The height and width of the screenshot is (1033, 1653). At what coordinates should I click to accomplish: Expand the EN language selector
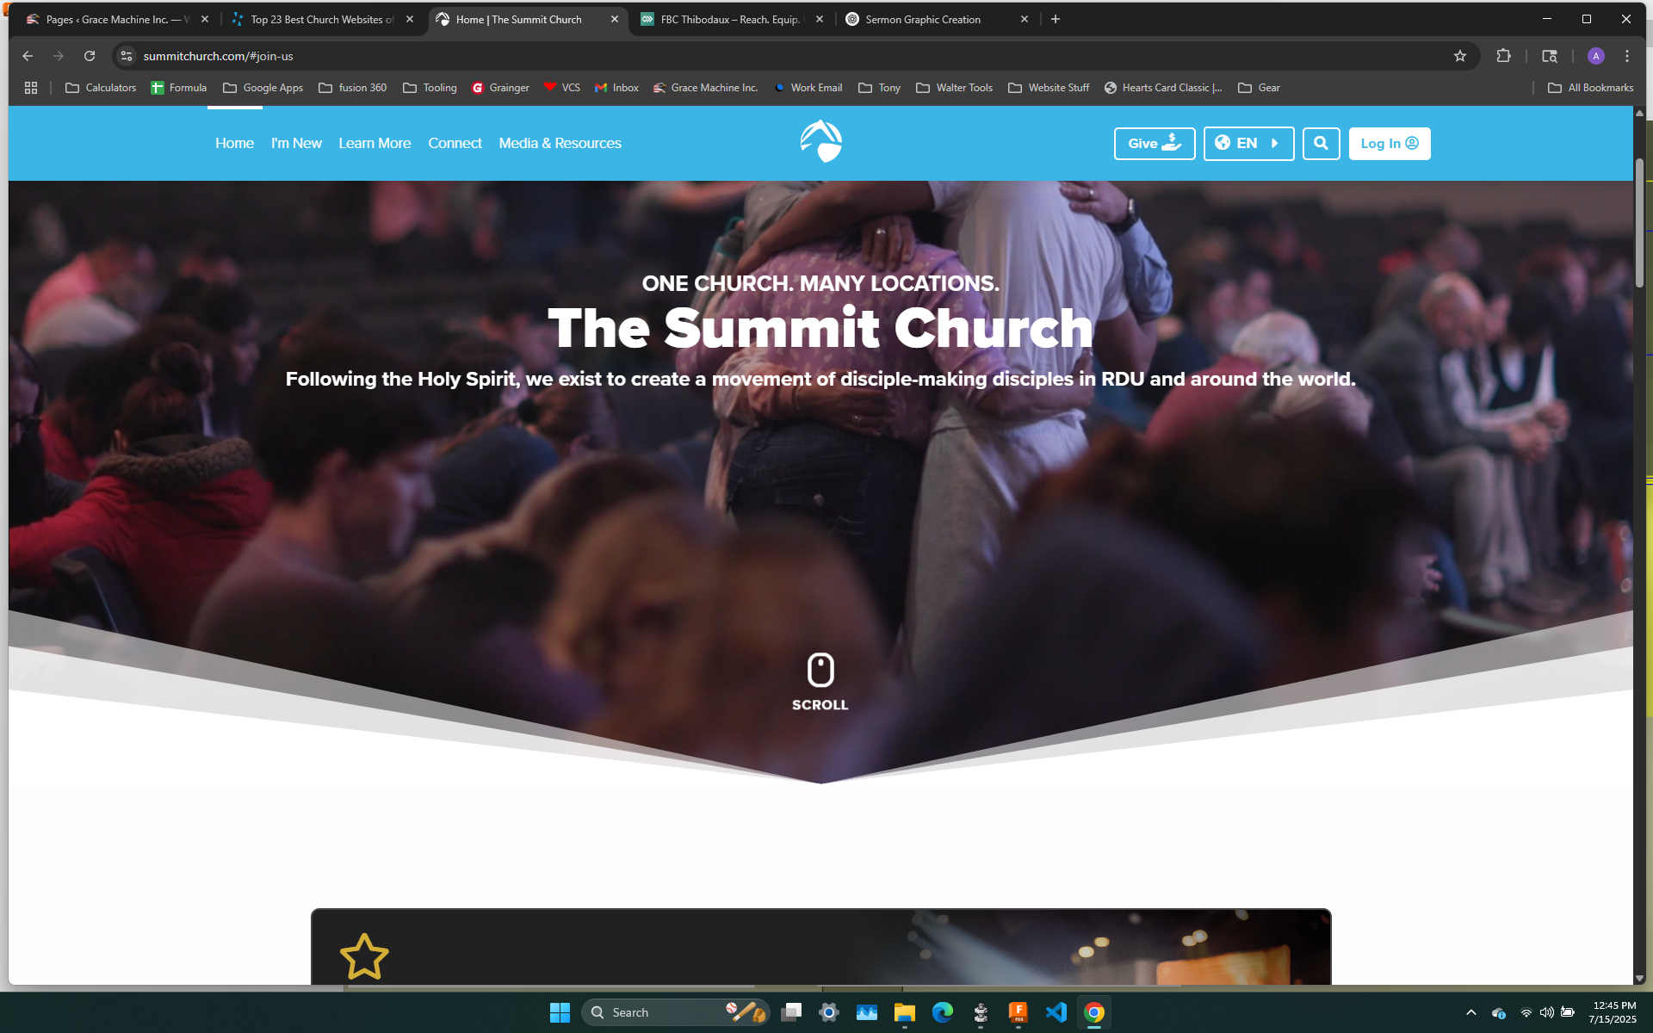click(1247, 144)
